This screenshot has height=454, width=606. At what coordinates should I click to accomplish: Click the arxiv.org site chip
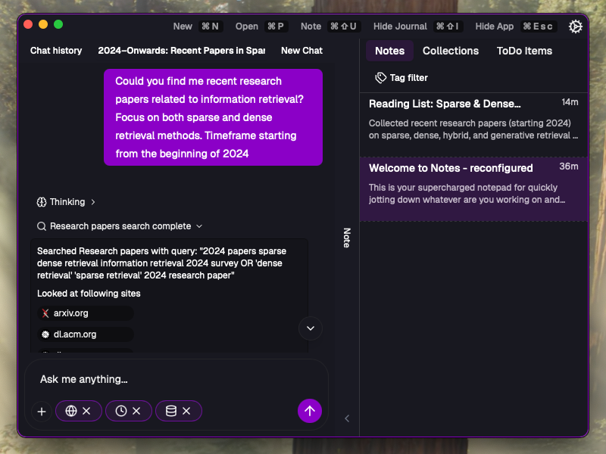click(x=86, y=313)
